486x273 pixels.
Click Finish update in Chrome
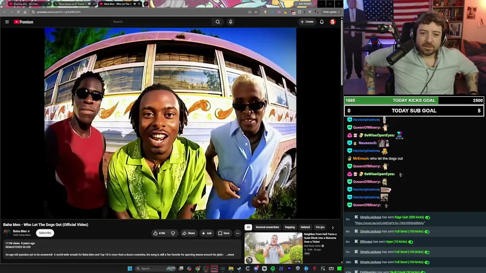(331, 12)
